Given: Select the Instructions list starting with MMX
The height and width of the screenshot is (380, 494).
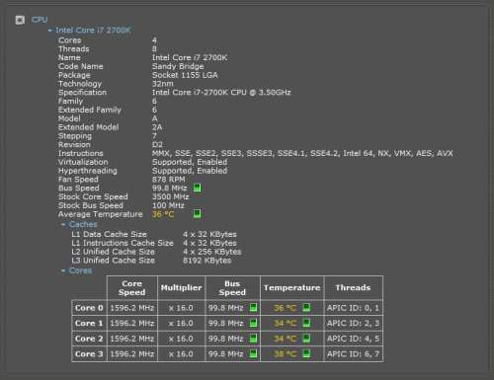Looking at the screenshot, I should pyautogui.click(x=302, y=153).
